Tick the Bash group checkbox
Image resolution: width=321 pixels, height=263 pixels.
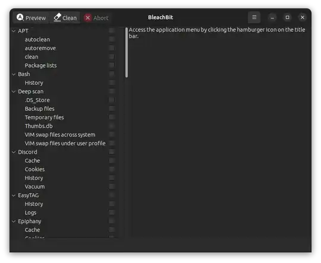pyautogui.click(x=112, y=74)
